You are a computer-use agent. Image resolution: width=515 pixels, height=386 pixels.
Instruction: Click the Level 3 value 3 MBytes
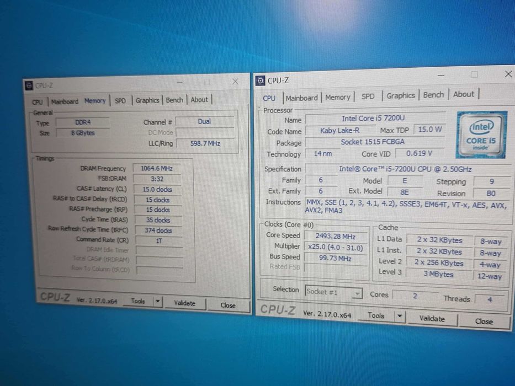pos(438,274)
